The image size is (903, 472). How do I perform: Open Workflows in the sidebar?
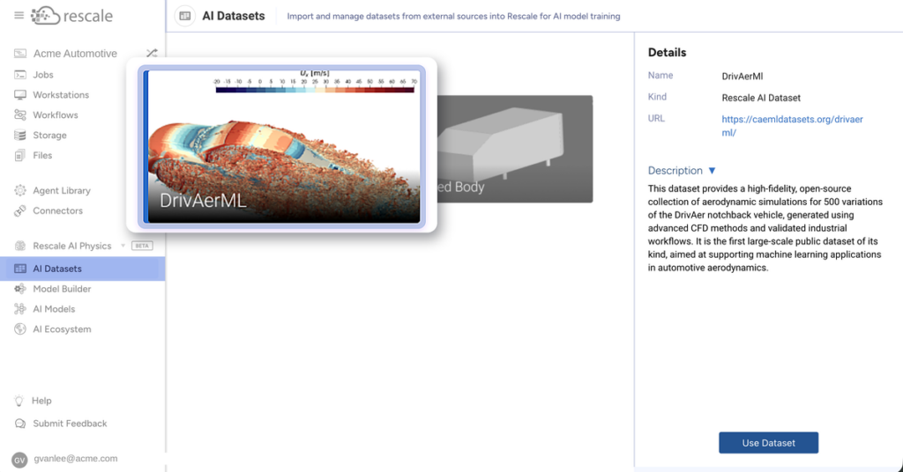tap(56, 115)
